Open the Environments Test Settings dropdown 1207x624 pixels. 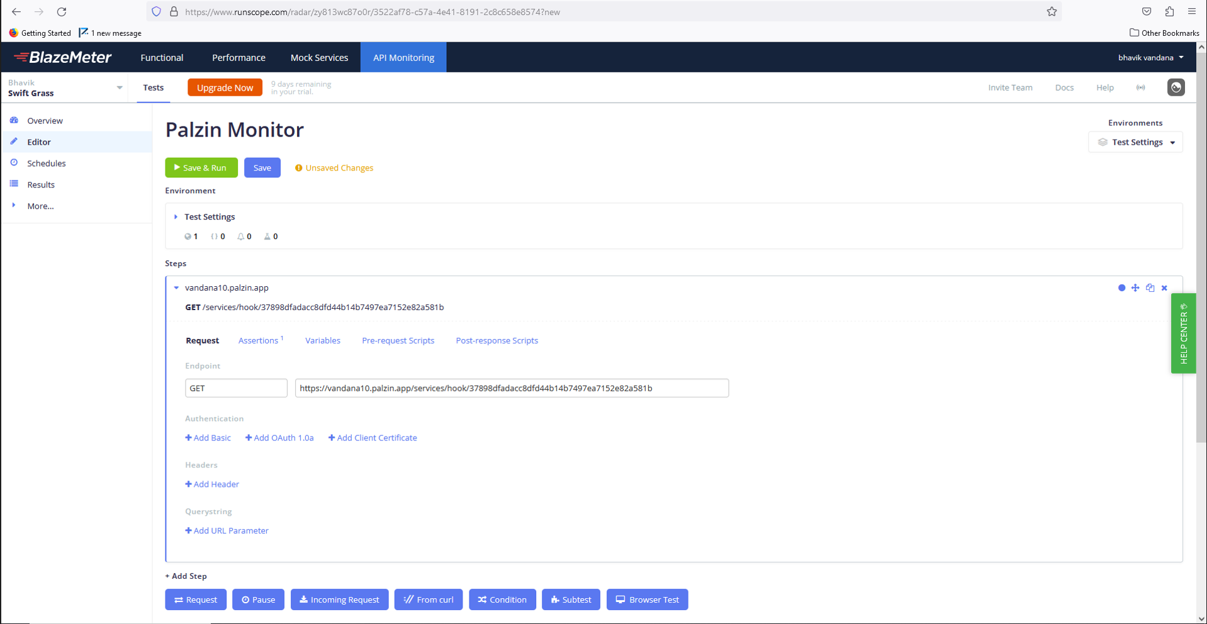[x=1136, y=142]
